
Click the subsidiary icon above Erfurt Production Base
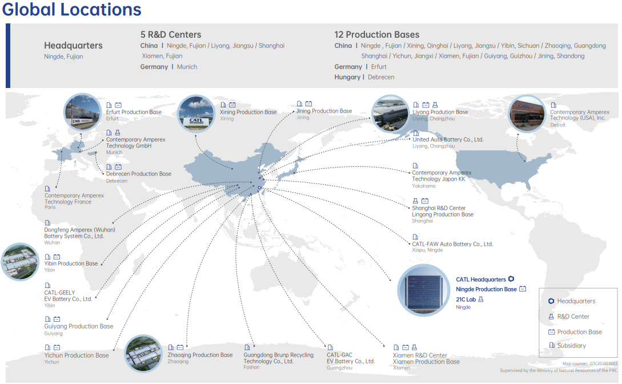[109, 105]
